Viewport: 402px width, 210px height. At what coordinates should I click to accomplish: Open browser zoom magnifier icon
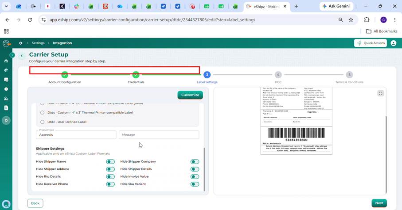click(340, 20)
